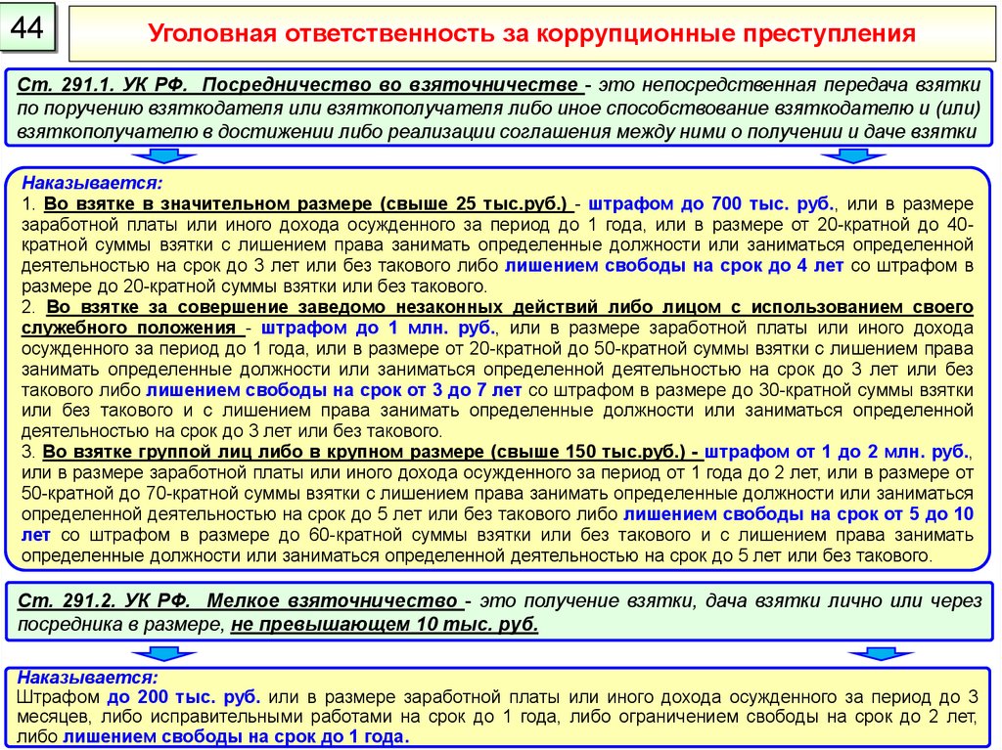This screenshot has height=750, width=1002.
Task: Select "лишением свободы на срок от 5 до 10"
Action: click(798, 513)
